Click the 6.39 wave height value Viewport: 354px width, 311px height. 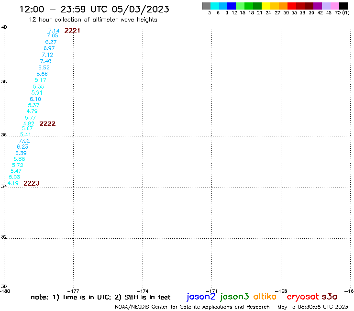click(21, 153)
